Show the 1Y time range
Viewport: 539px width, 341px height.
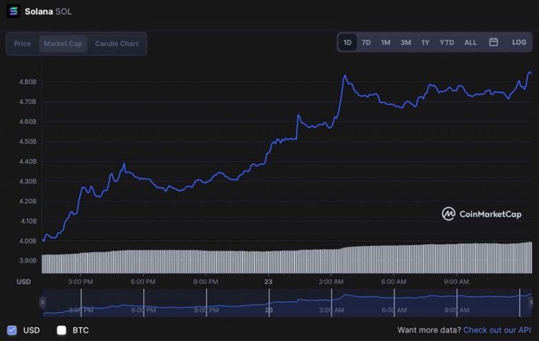pos(426,42)
